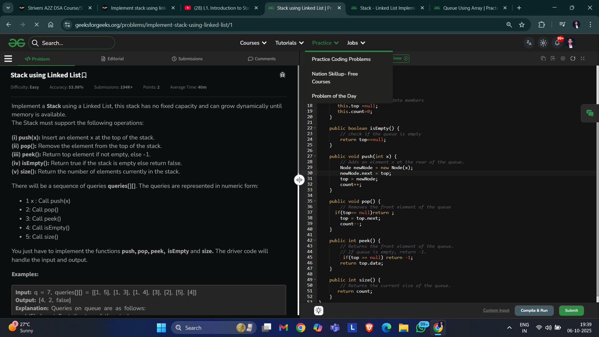
Task: Open Gmail from the taskbar
Action: click(284, 328)
